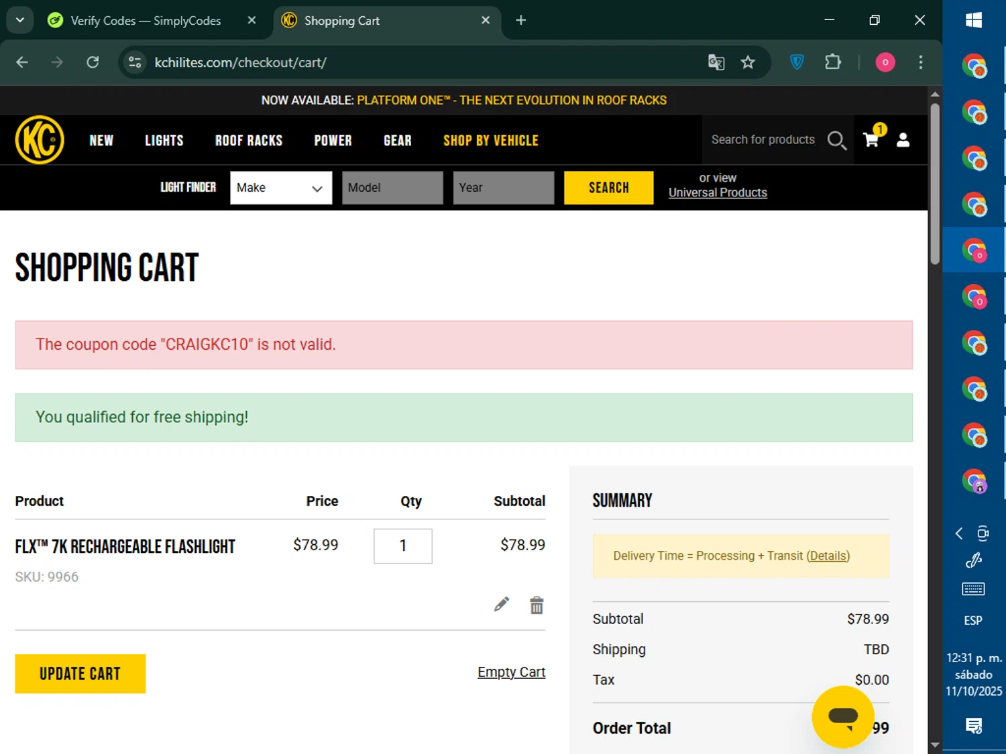The height and width of the screenshot is (754, 1006).
Task: Click the taskbar touch keyboard icon
Action: coord(973,589)
